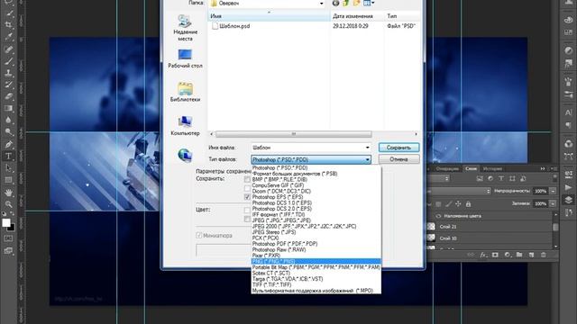Open Libraries location in save dialog
Screen dimensions: 577x324
[185, 92]
